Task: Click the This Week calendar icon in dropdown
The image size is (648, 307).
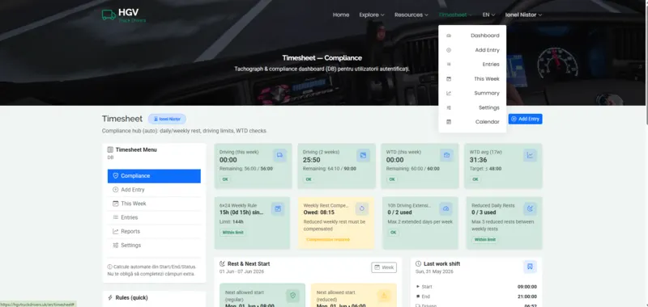Action: click(449, 78)
